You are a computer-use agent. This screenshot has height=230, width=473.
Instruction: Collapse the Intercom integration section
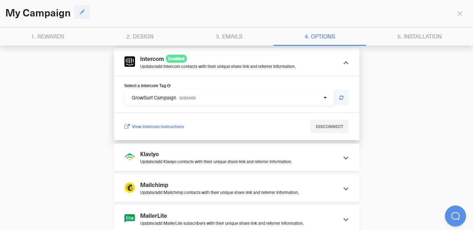point(346,63)
